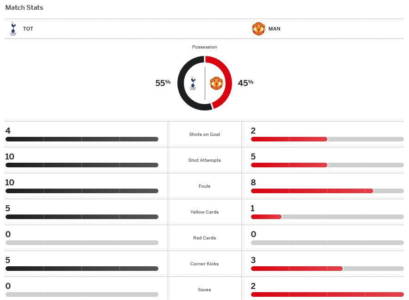Screen dimensions: 409x300
Task: Click the black Tottenham possession arc
Action: pyautogui.click(x=182, y=83)
